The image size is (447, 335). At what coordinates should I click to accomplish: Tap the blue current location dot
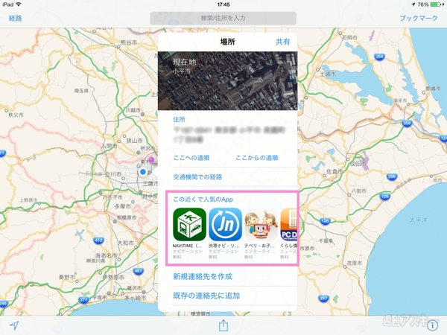pos(143,172)
